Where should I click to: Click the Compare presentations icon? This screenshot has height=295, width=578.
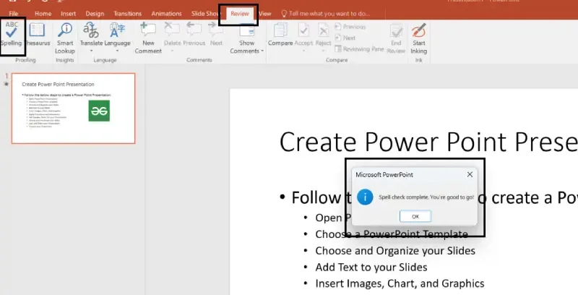[x=280, y=30]
